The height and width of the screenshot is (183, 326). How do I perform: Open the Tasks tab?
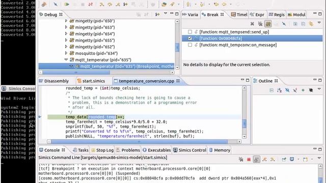pyautogui.click(x=80, y=150)
